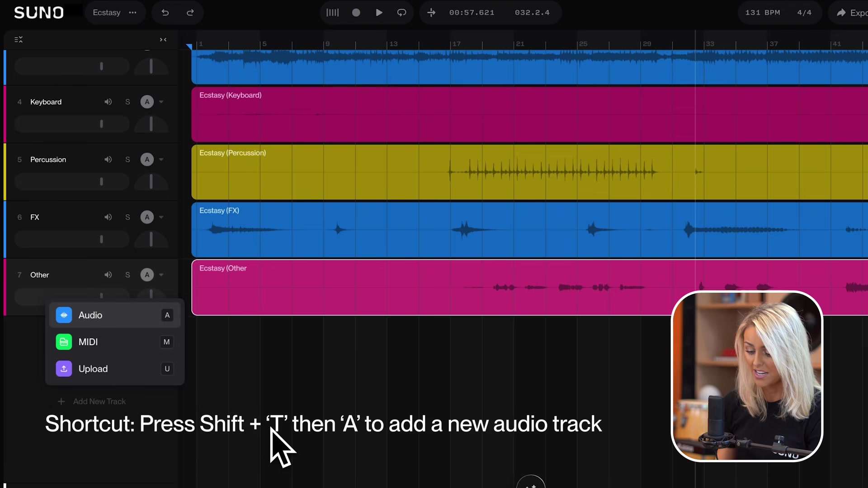Solo the Percussion track

tap(127, 160)
